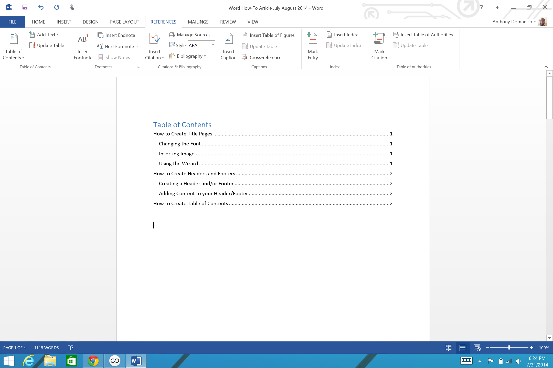Toggle Show Notes checkbox
Screen dimensions: 553x368
coord(115,57)
